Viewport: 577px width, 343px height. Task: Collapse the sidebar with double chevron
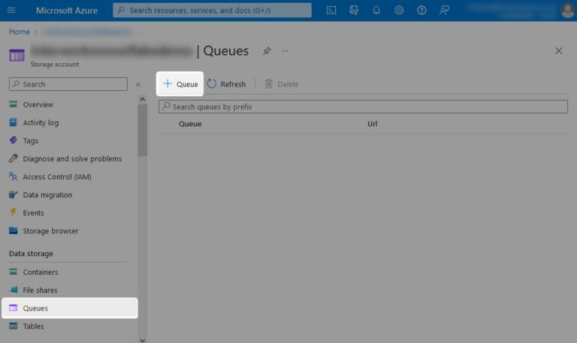[138, 85]
